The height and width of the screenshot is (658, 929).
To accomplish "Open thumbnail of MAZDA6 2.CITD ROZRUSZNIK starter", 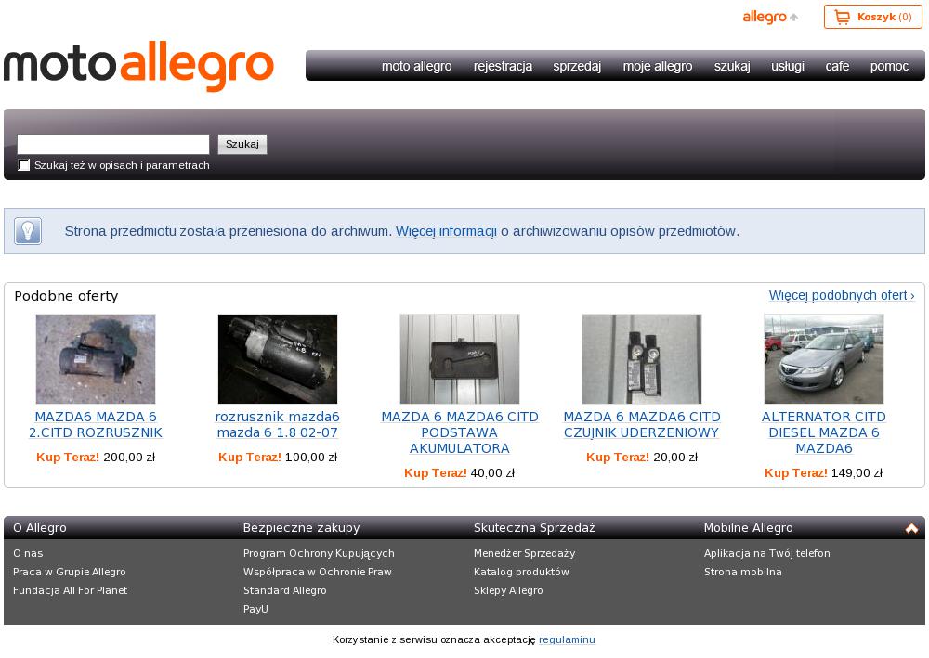I will pyautogui.click(x=96, y=359).
